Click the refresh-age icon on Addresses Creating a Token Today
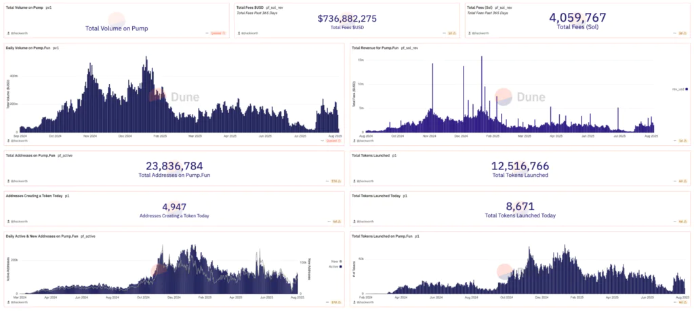The width and height of the screenshot is (694, 311). (x=335, y=222)
